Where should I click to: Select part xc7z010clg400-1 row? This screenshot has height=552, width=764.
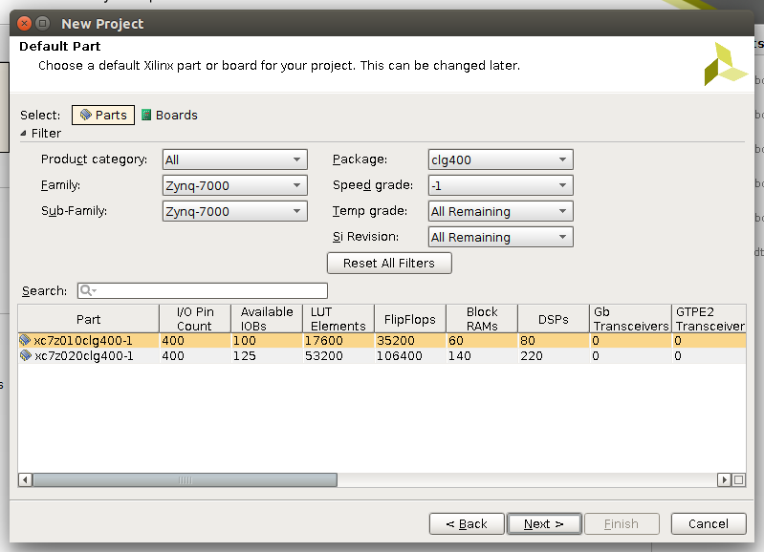pos(382,340)
